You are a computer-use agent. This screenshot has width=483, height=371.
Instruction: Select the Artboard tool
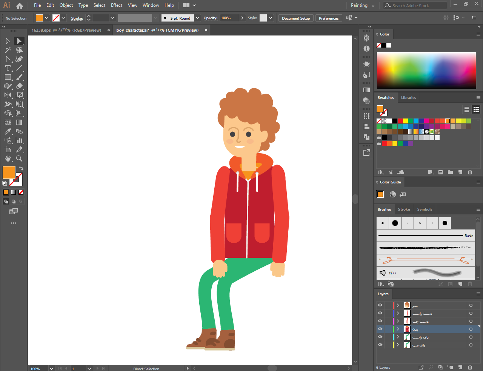[8, 149]
